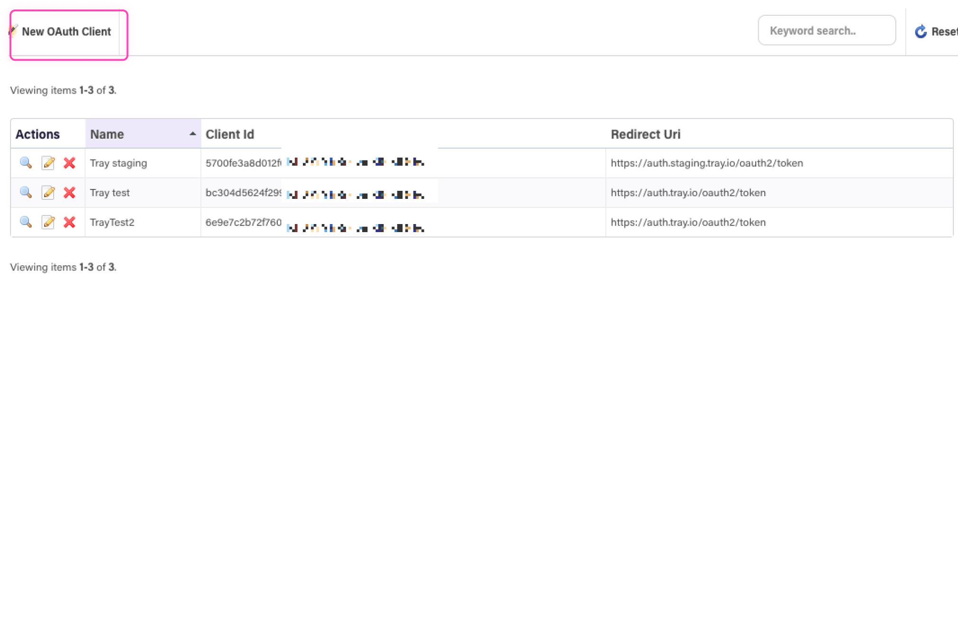Delete the Tray test client

(69, 192)
